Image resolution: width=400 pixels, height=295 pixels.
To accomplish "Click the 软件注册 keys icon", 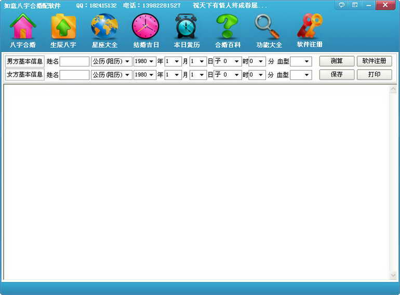I will pyautogui.click(x=310, y=26).
